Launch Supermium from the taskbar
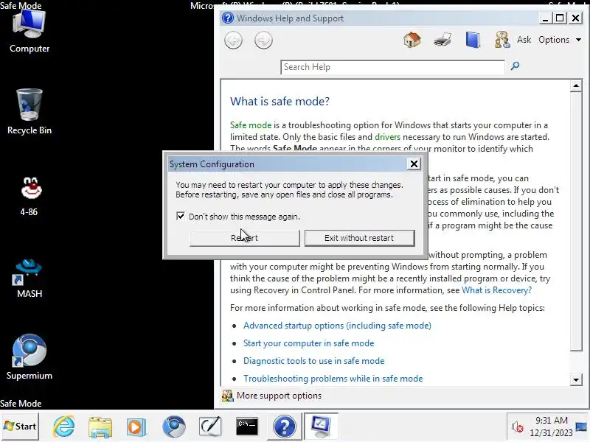590x442 pixels. pyautogui.click(x=173, y=427)
